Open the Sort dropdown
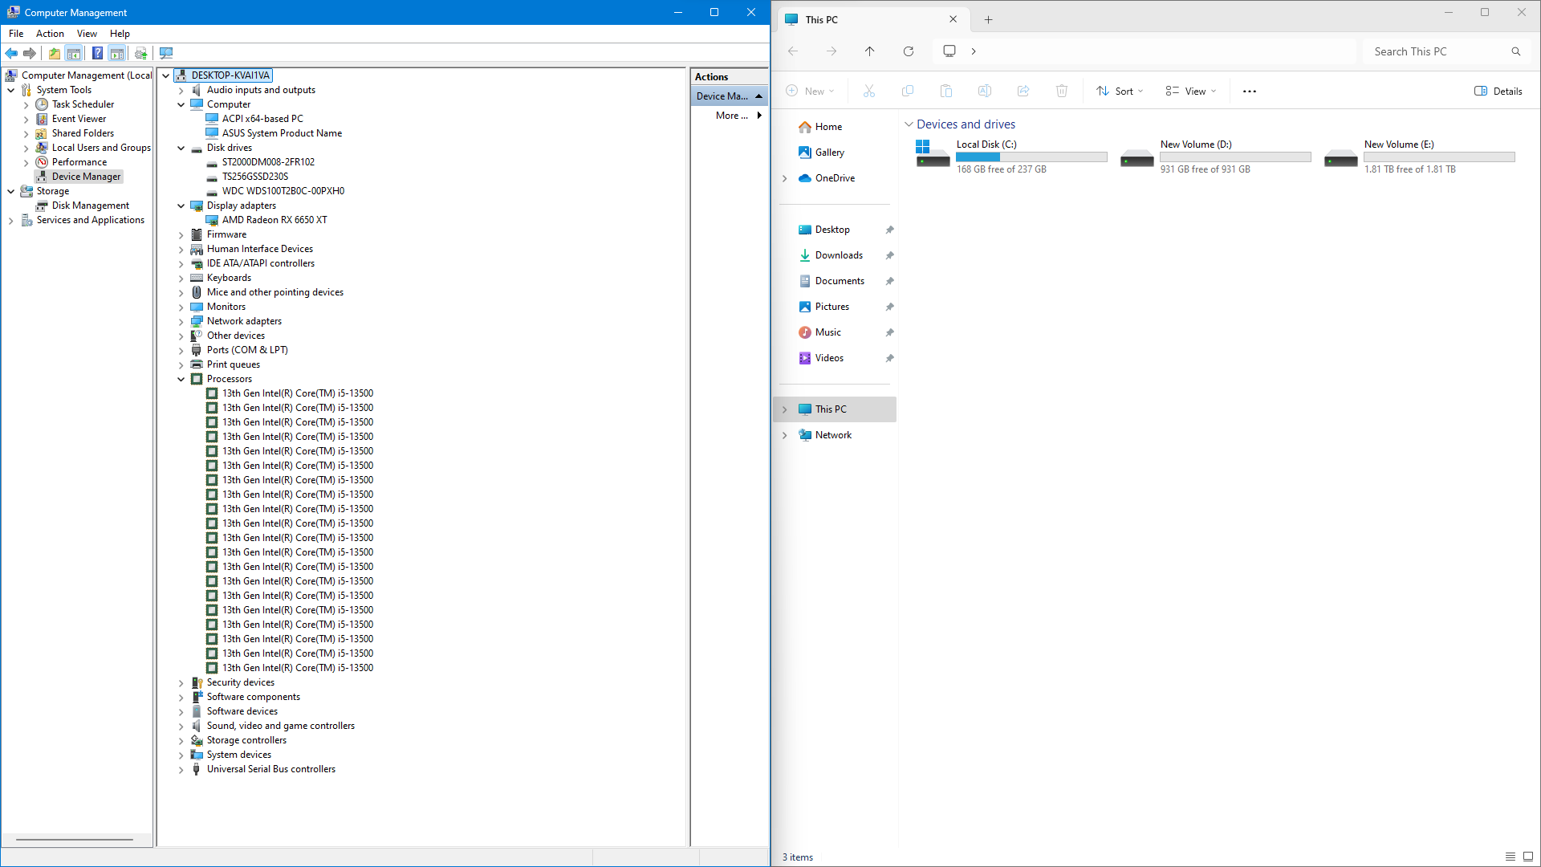The height and width of the screenshot is (867, 1541). 1120,91
